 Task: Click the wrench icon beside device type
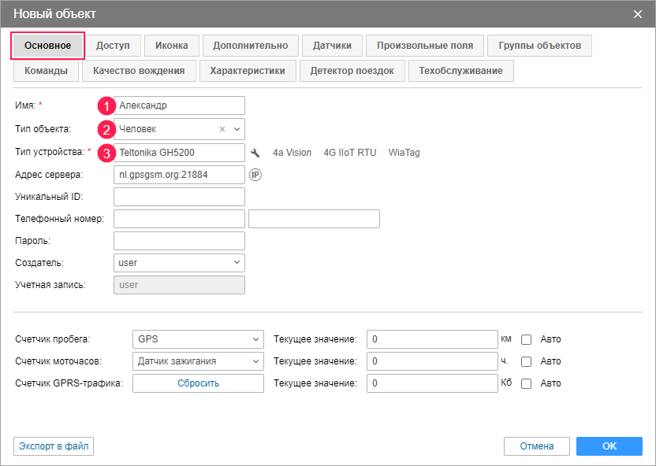(x=255, y=153)
